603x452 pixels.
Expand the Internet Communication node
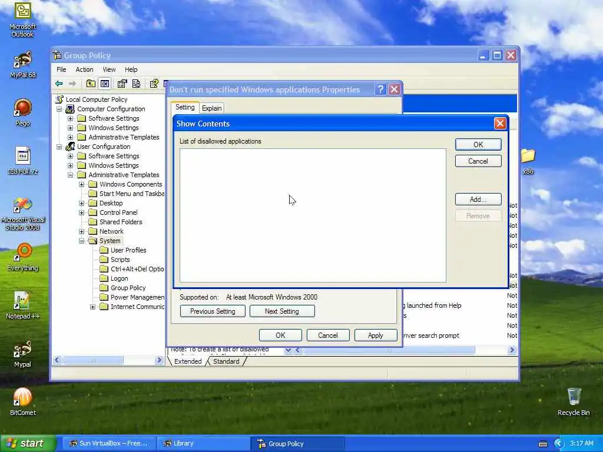pyautogui.click(x=92, y=307)
